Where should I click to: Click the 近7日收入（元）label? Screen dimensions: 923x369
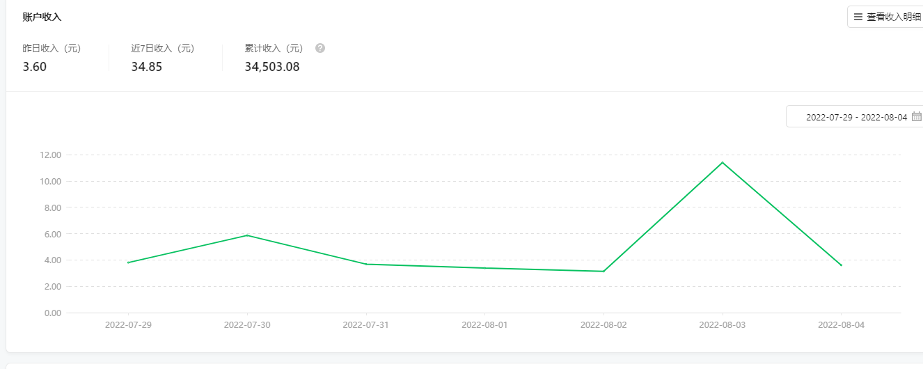pos(162,48)
